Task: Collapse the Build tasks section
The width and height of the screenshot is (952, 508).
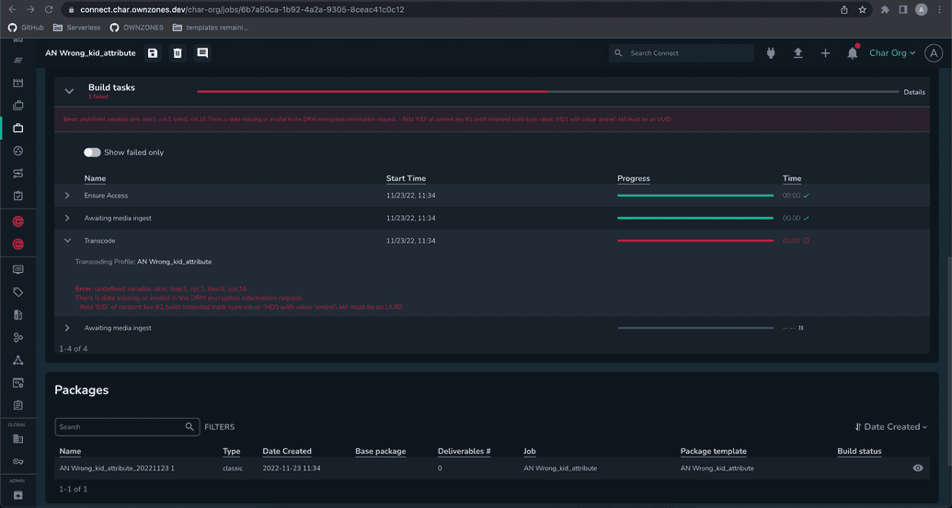Action: [x=69, y=92]
